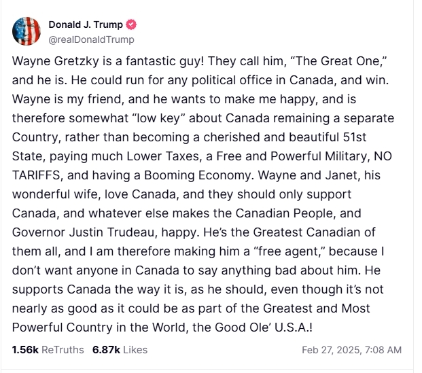
Task: Click the ReTruths label text
Action: [x=63, y=350]
